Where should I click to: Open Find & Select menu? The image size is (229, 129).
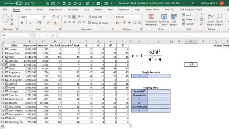click(x=219, y=20)
